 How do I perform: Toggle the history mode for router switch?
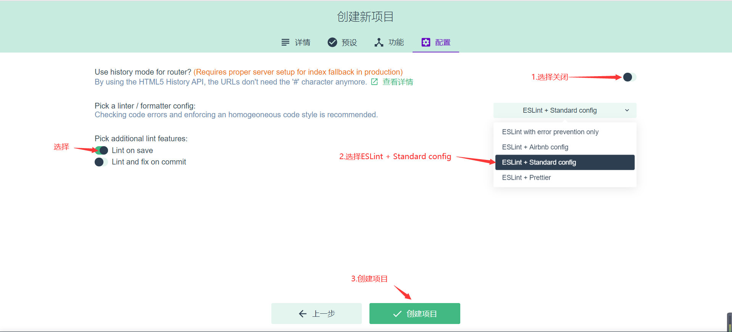630,77
